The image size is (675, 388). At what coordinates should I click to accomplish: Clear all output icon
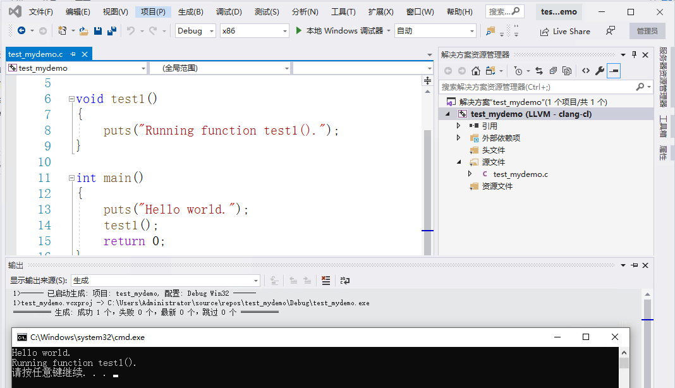tap(326, 281)
